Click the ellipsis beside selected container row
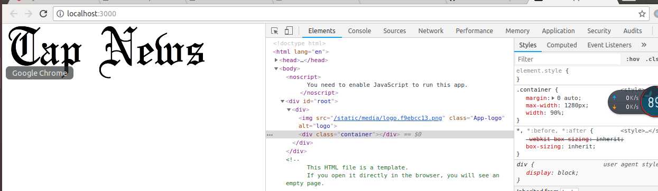The height and width of the screenshot is (191, 658). (270, 135)
